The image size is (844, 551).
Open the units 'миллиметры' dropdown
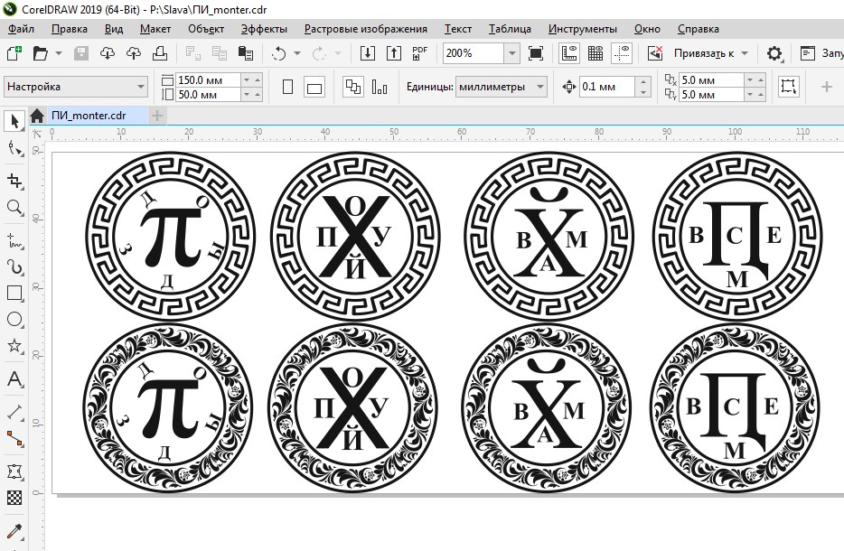point(540,88)
